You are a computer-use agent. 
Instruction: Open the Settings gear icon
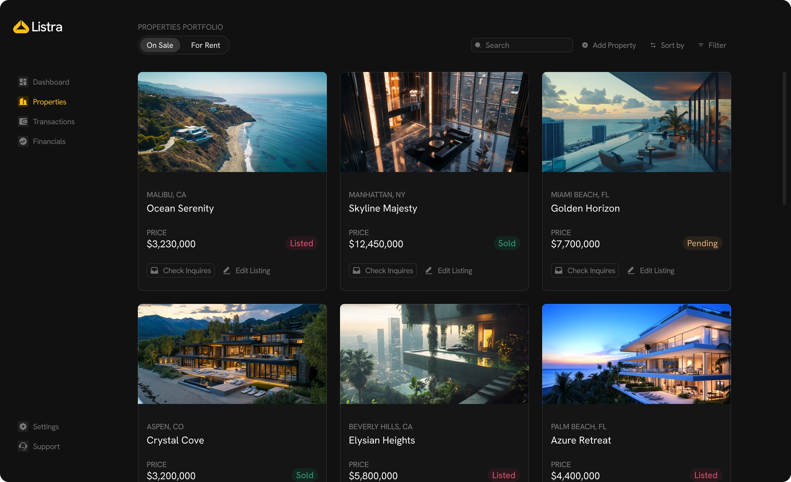[23, 426]
